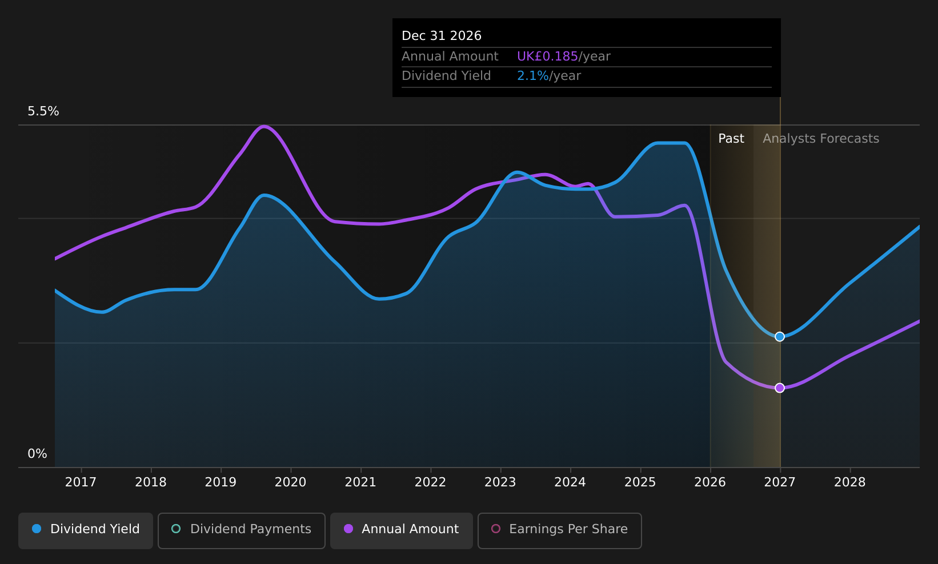Screen dimensions: 938x564
Task: Click the blue Dividend Yield data point at 2027
Action: click(x=780, y=337)
